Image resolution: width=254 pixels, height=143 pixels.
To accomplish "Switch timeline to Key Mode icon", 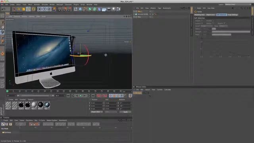I will click(3, 124).
